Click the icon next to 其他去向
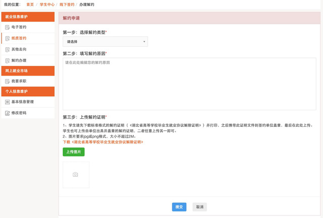Image resolution: width=323 pixels, height=218 pixels. 7,49
